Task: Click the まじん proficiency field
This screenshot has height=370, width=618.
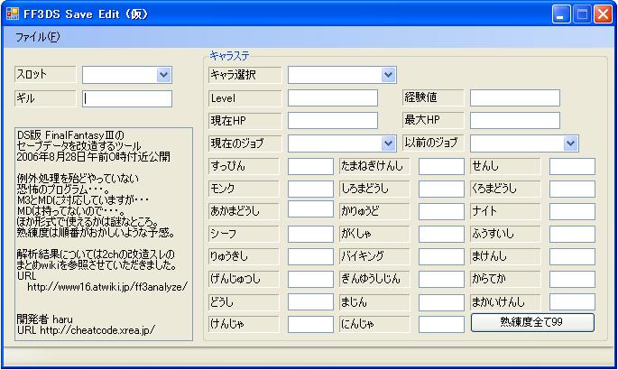Action: coord(441,302)
